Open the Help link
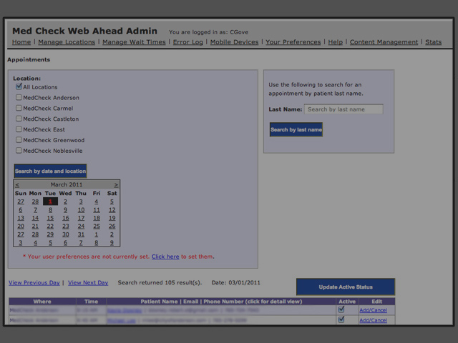Viewport: 458px width, 343px height. click(x=336, y=42)
